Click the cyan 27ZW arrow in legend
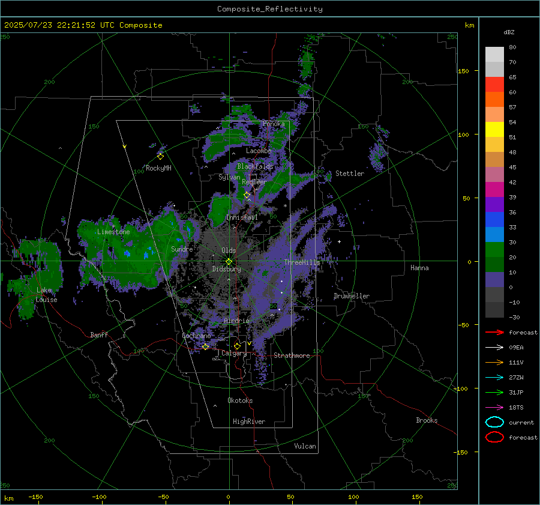This screenshot has height=505, width=540. (494, 377)
